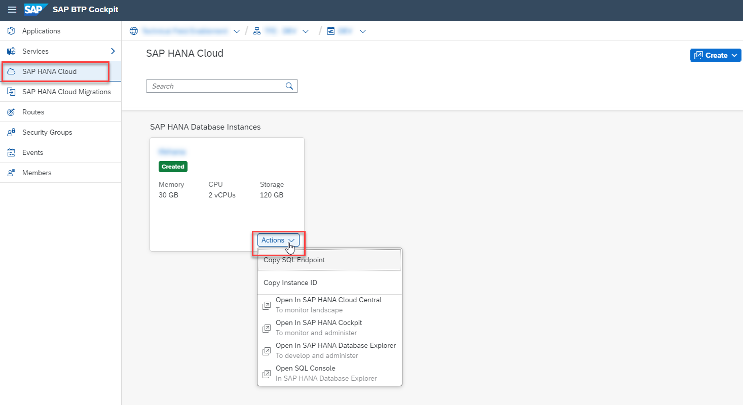Click external-link icon beside HANA Cockpit entry

(266, 329)
